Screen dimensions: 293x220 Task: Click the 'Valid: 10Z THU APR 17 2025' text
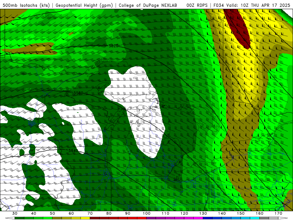coord(258,5)
